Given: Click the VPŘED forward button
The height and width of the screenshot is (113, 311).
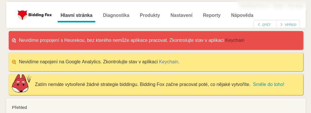Looking at the screenshot, I should pyautogui.click(x=288, y=24).
